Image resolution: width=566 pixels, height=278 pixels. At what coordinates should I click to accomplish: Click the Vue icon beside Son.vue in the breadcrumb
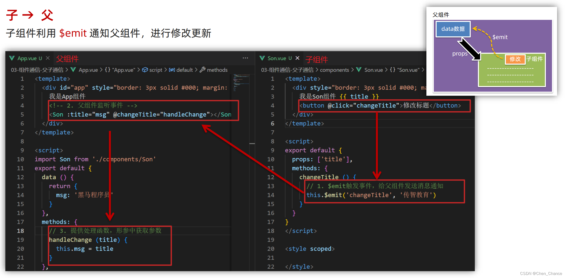point(359,70)
